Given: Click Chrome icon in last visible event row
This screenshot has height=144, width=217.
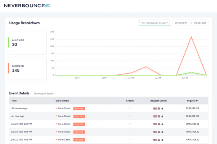Looking at the screenshot, I should [x=159, y=140].
